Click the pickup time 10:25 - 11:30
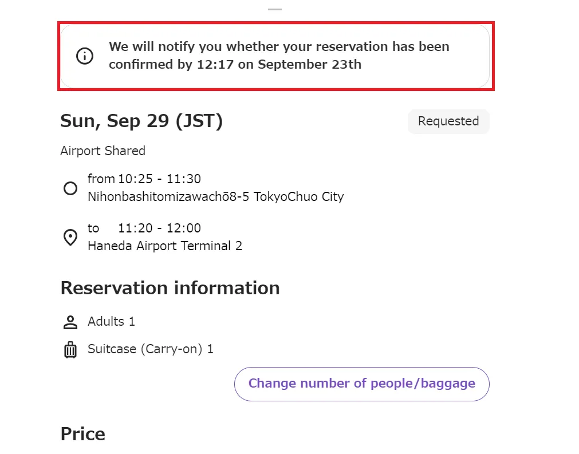The width and height of the screenshot is (579, 454). pos(159,179)
